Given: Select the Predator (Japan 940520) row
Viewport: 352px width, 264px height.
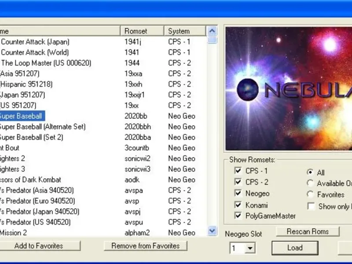Looking at the screenshot, I should (103, 212).
